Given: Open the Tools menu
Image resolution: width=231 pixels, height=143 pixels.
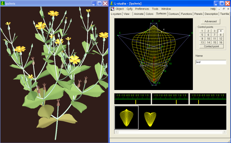Looking at the screenshot, I should point(155,9).
